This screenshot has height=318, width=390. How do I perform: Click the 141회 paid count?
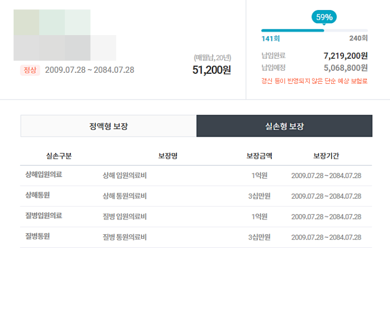click(271, 38)
